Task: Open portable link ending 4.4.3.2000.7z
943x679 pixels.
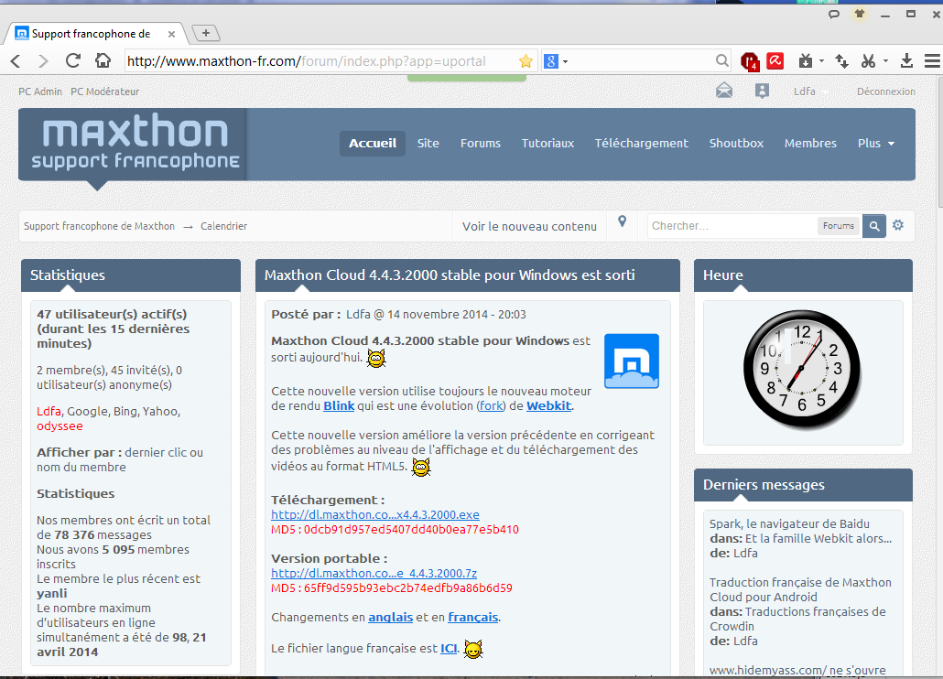Action: click(x=374, y=573)
